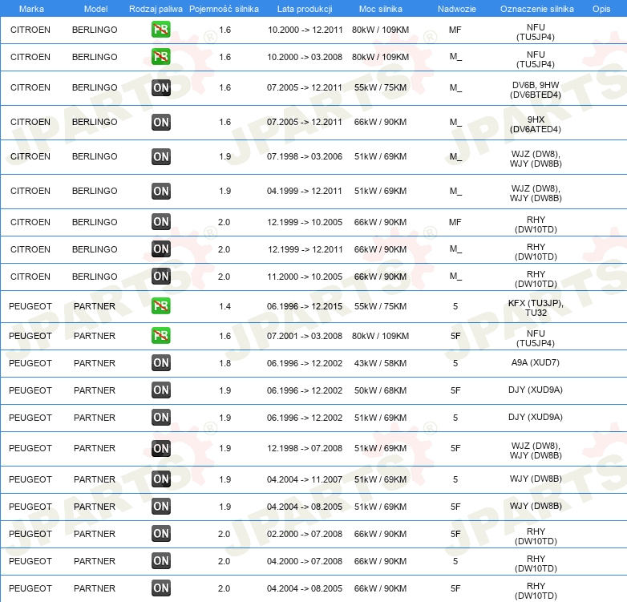Image resolution: width=627 pixels, height=602 pixels.
Task: Click the ON diesel icon in the 04.2004 -> 11.2007 row
Action: pyautogui.click(x=160, y=479)
